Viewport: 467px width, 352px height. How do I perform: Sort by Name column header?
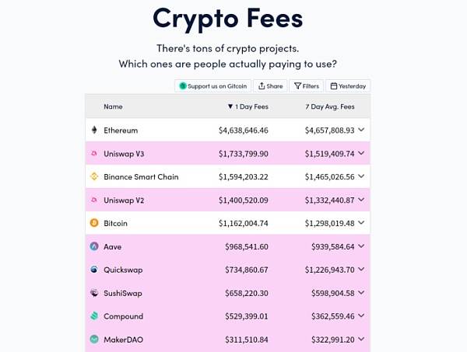[113, 106]
